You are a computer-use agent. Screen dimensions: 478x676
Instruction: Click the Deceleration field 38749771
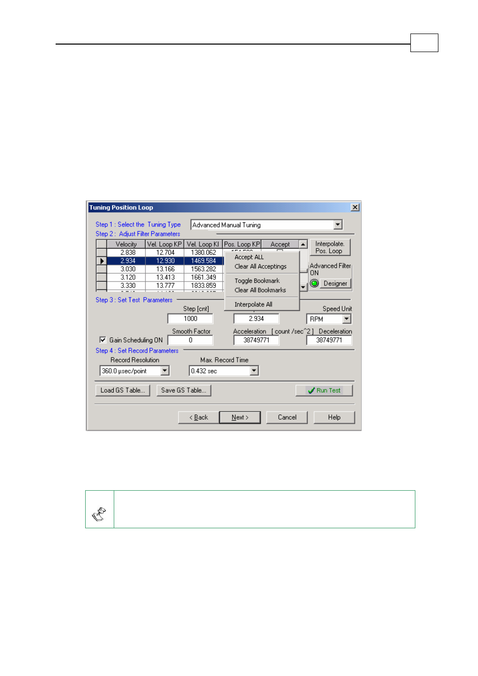329,340
